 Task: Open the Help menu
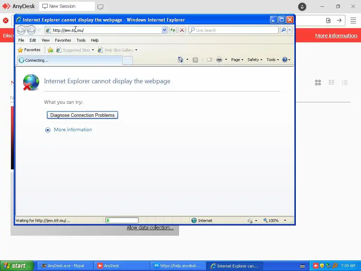(x=94, y=40)
